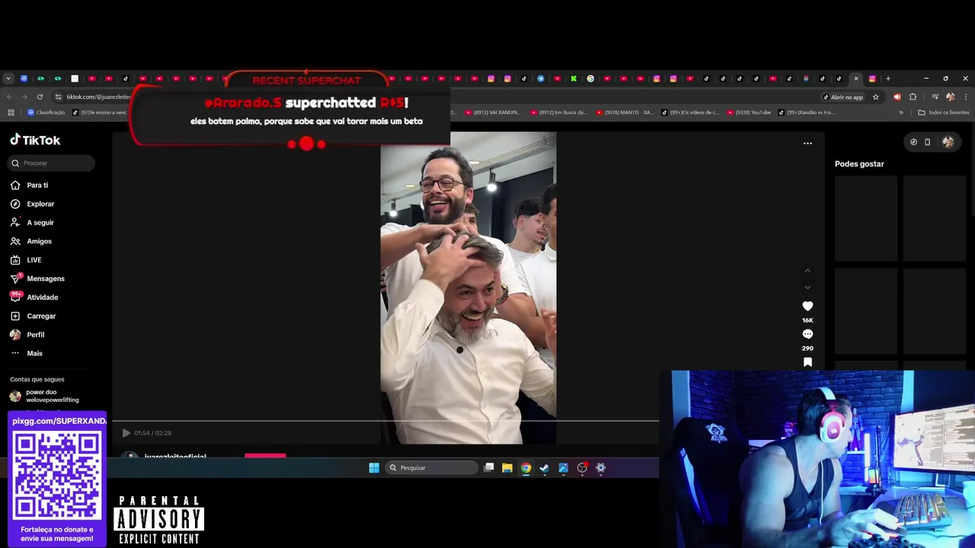Click the Pesquisar taskbar search box
The image size is (975, 548).
tap(432, 467)
